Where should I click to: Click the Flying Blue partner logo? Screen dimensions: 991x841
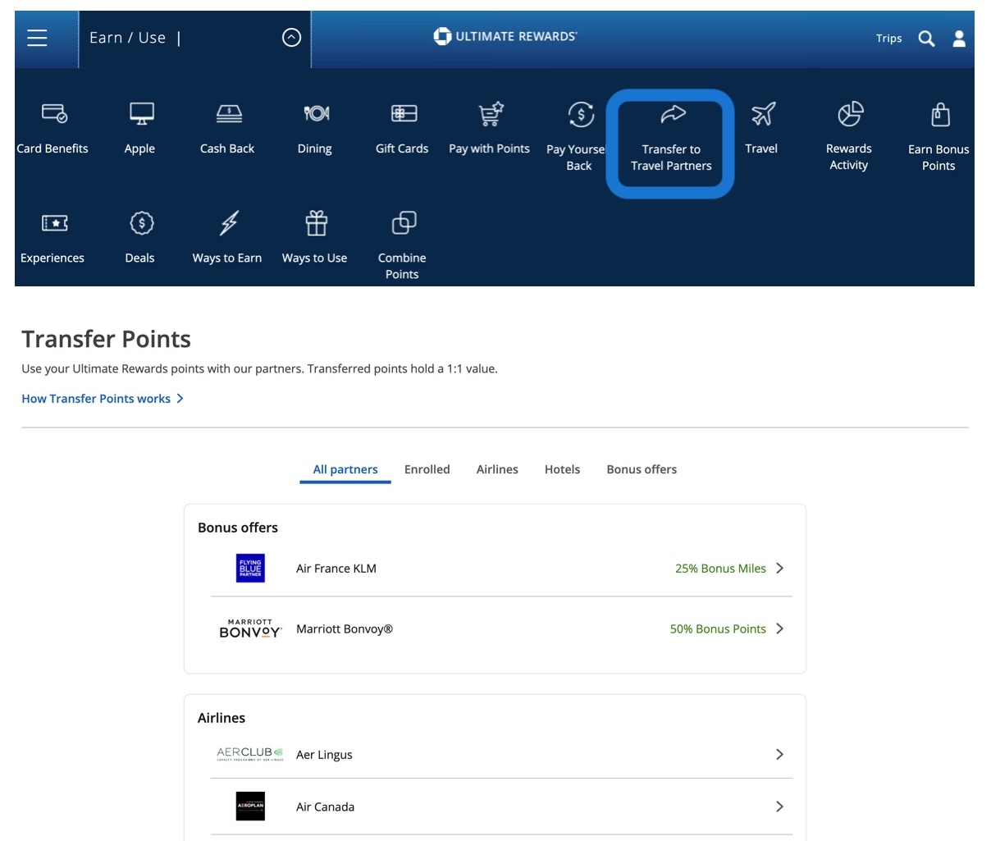(x=250, y=569)
